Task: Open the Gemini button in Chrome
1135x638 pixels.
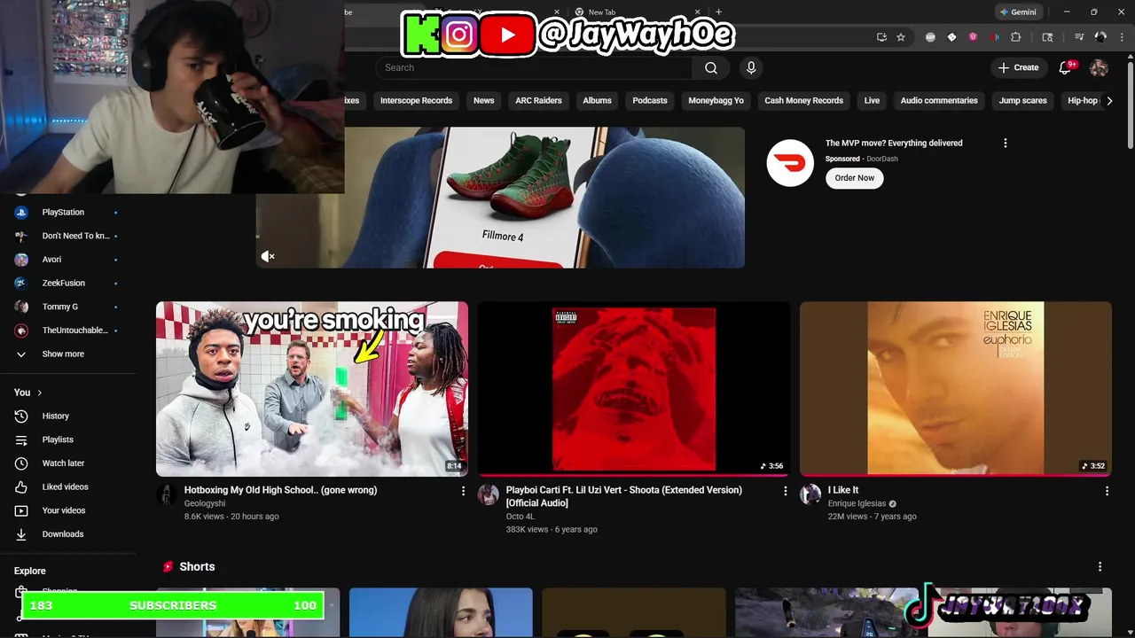Action: pyautogui.click(x=1017, y=12)
